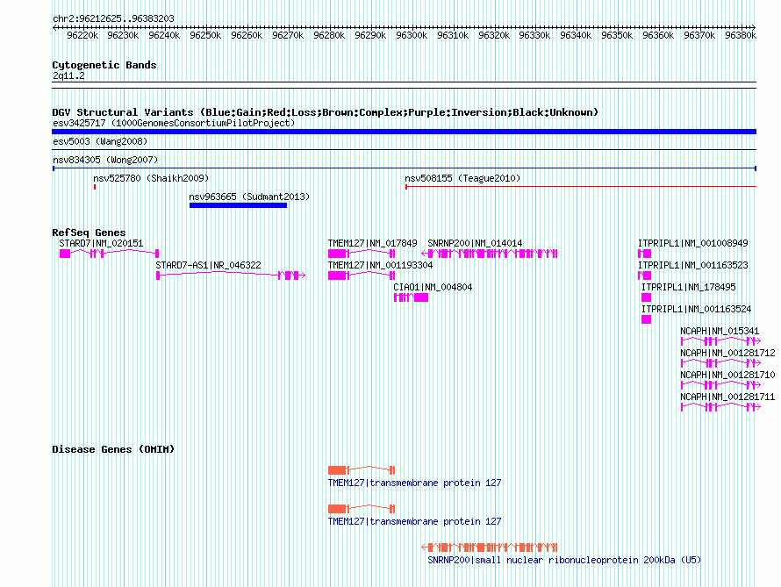This screenshot has height=587, width=781.
Task: Select the ITPRIPL1|NM_001008949 label
Action: tap(693, 243)
